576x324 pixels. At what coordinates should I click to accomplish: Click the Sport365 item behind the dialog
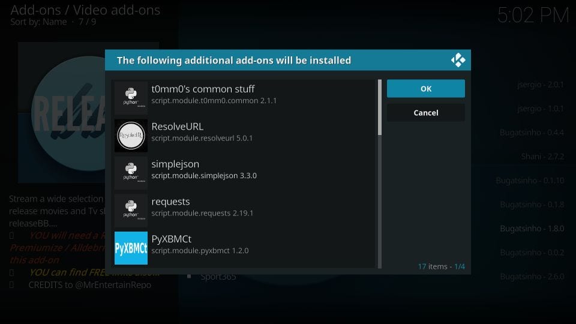pos(218,277)
